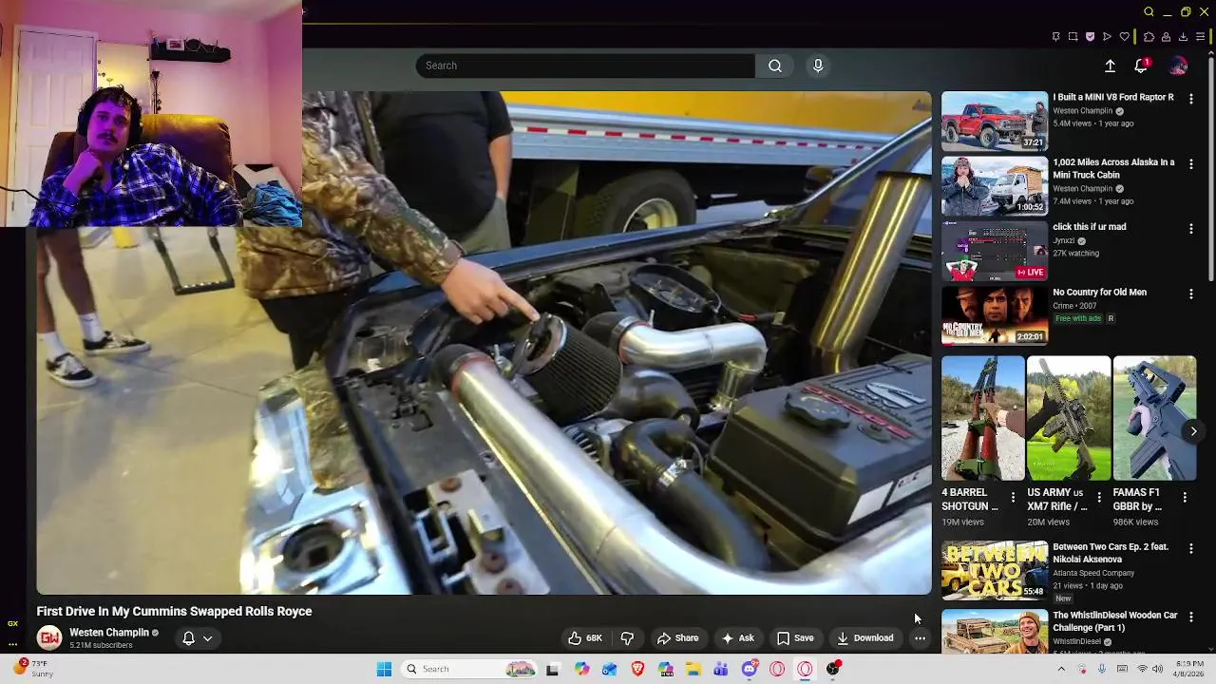The image size is (1216, 684).
Task: Click into the YouTube search field
Action: 585,66
